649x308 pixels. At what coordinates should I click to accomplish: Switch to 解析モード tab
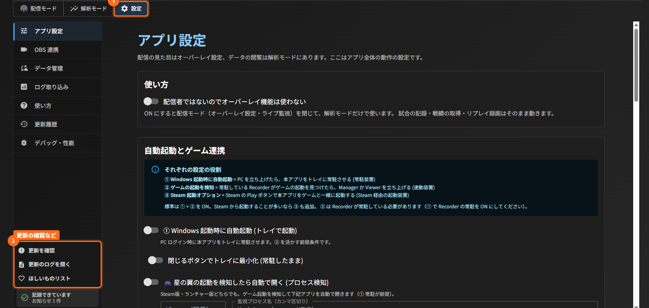(x=88, y=9)
